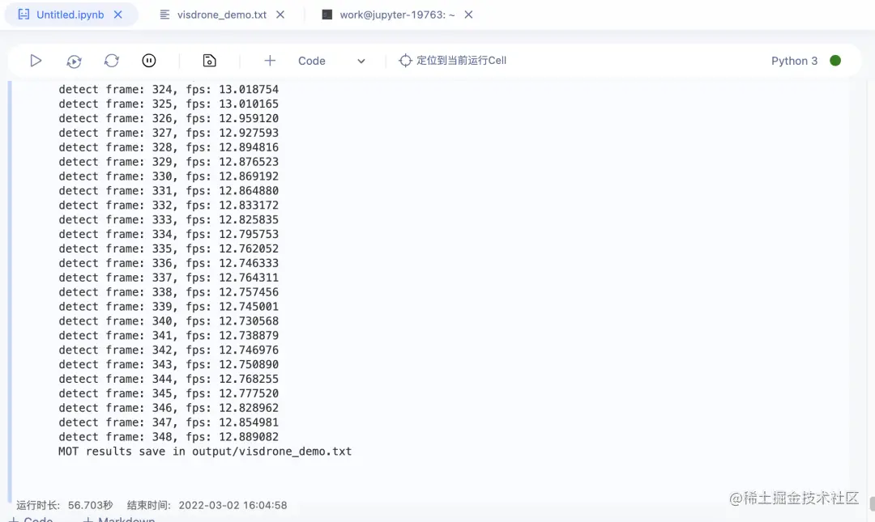Click the 运行时长: 56.703秒 text
The image size is (875, 522).
[64, 505]
